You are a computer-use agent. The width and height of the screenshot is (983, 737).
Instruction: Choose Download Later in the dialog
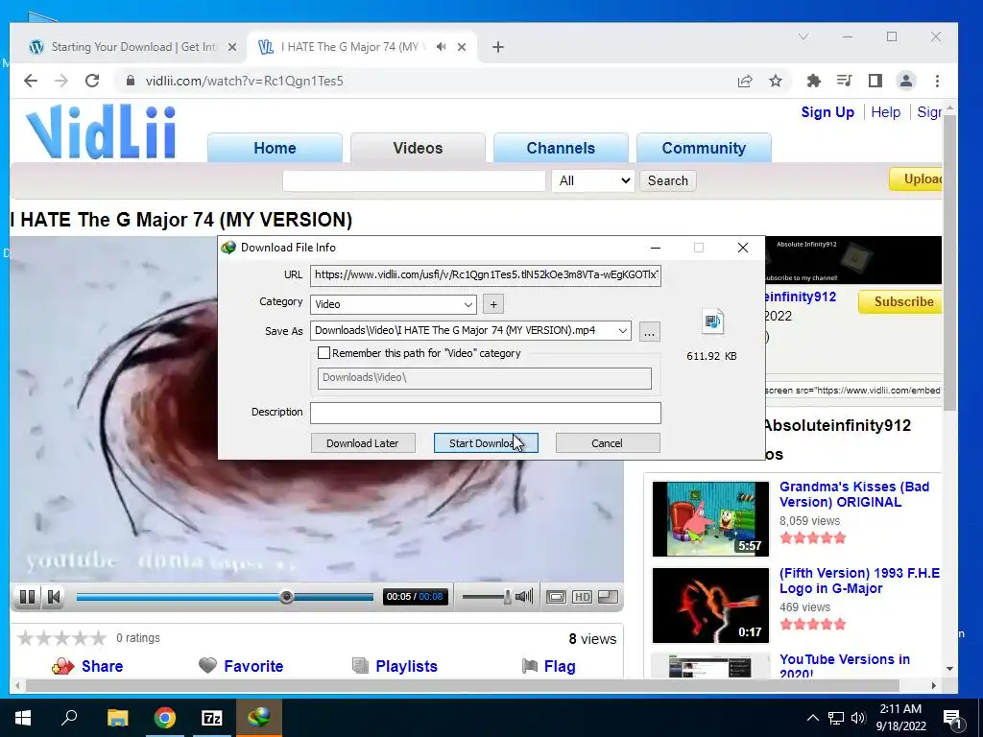pyautogui.click(x=362, y=443)
